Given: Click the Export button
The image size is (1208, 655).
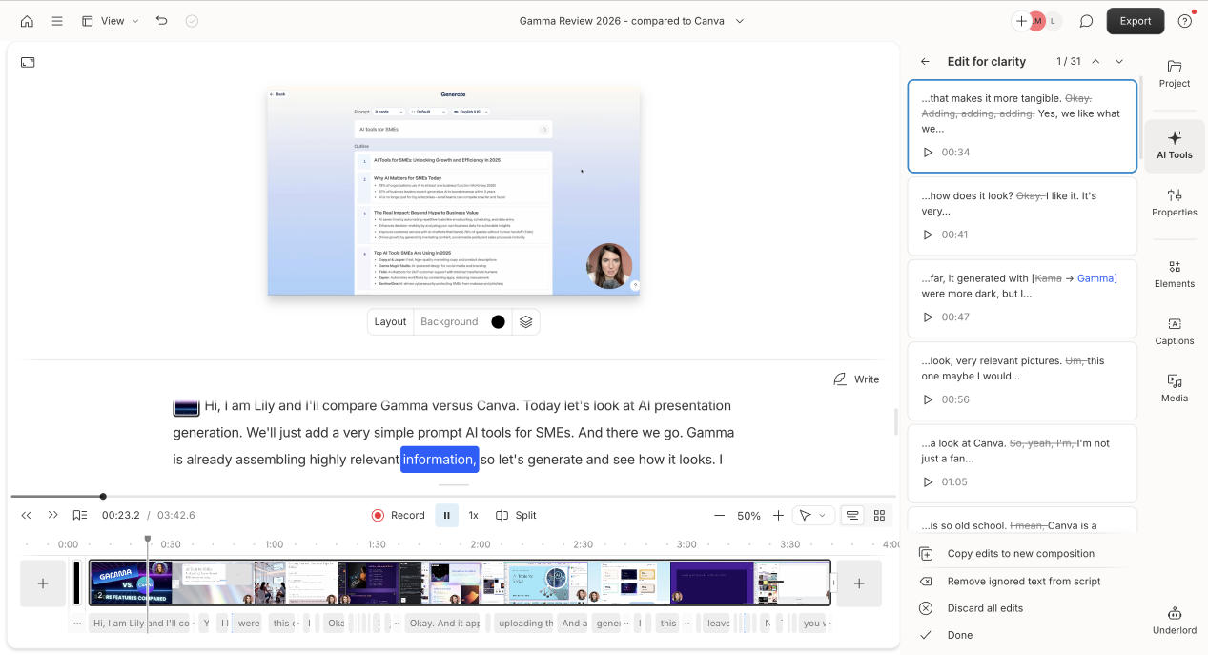Looking at the screenshot, I should [x=1135, y=20].
